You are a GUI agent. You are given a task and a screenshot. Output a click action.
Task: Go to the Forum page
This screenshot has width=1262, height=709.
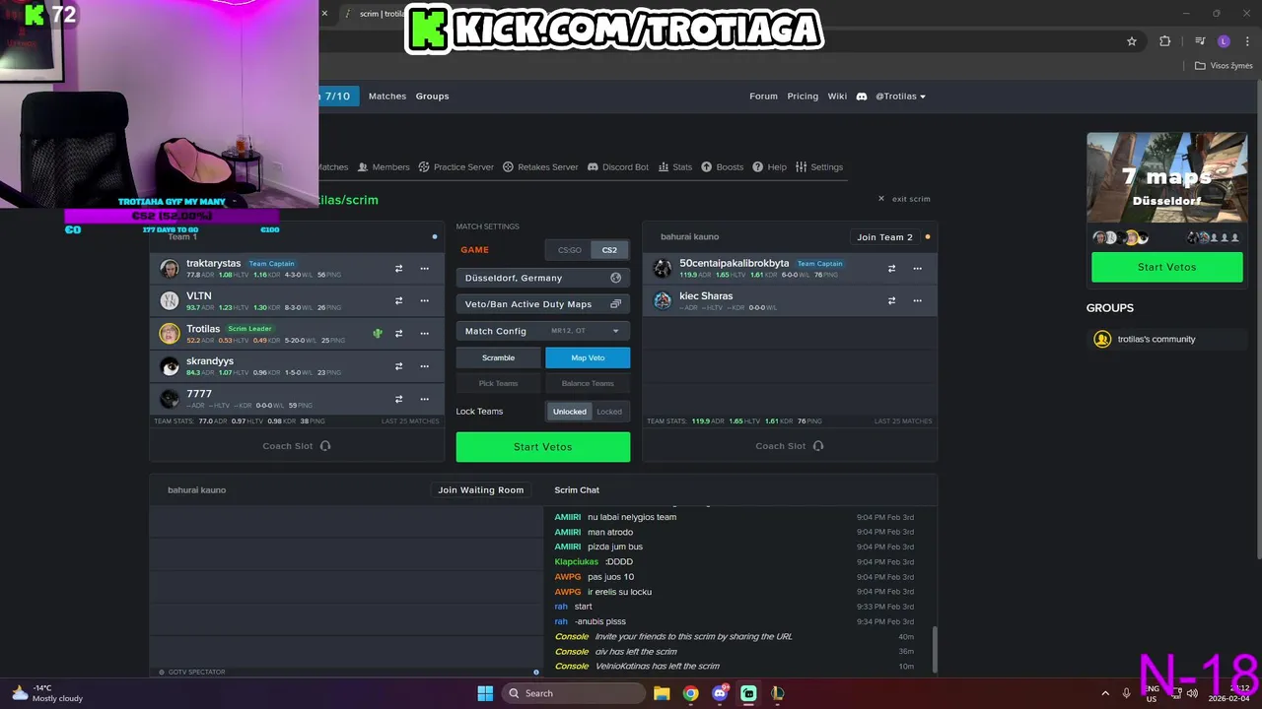[x=763, y=97]
